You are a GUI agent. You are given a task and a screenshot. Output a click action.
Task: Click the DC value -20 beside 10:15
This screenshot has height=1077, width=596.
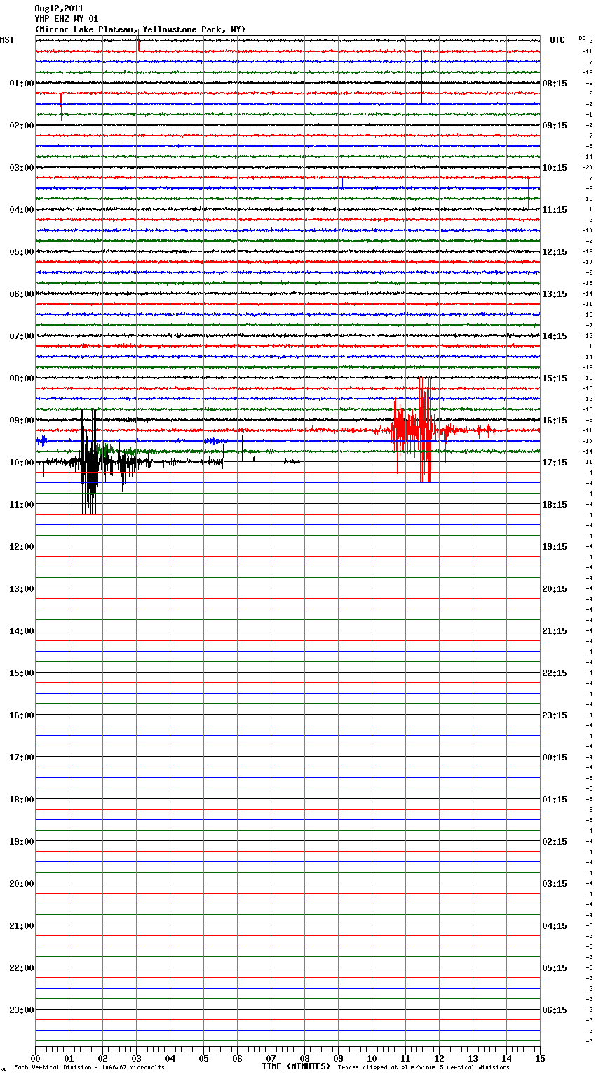pos(588,168)
